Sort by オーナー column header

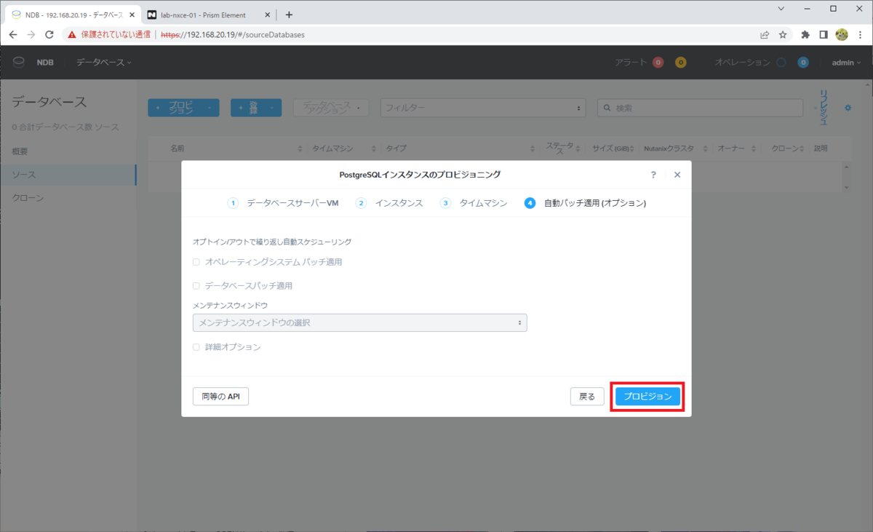(x=731, y=148)
